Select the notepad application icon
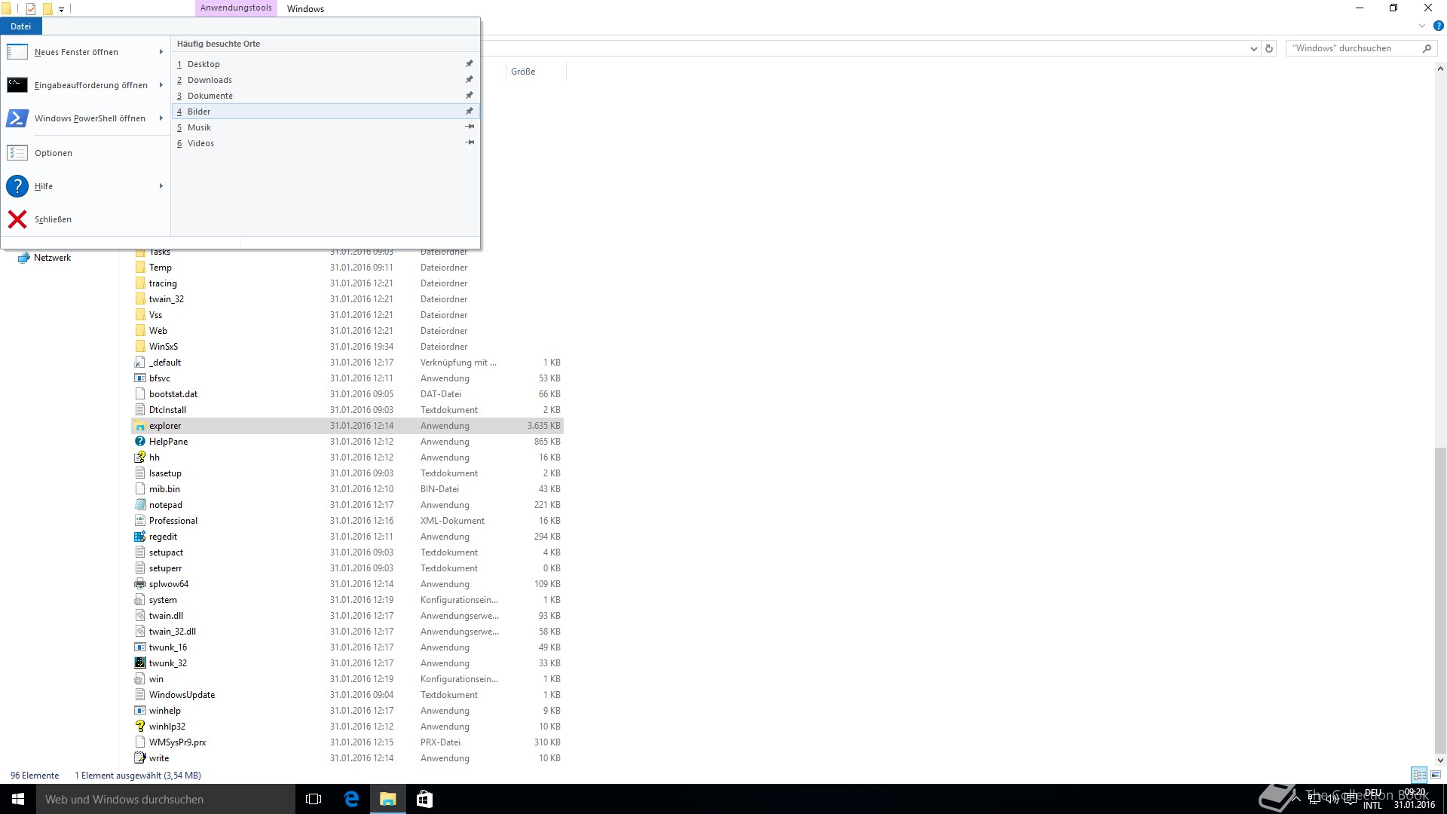The height and width of the screenshot is (814, 1447). (139, 505)
